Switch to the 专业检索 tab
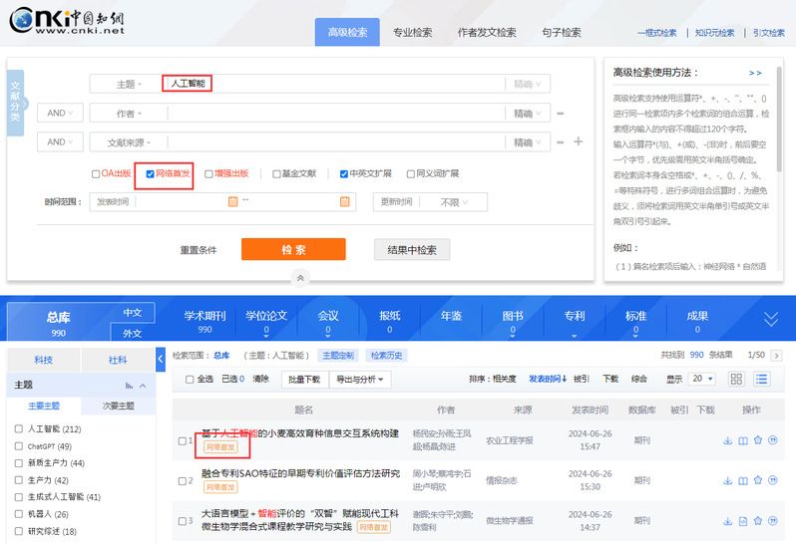 412,32
